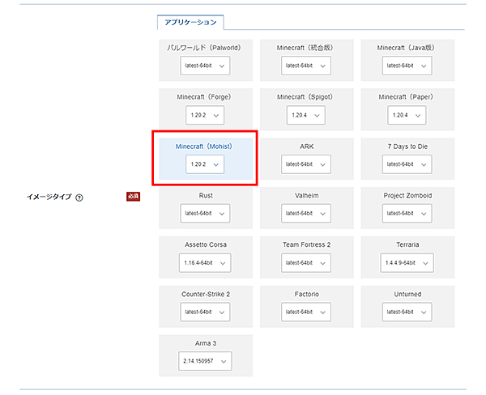The width and height of the screenshot is (486, 395).
Task: Open the Valheim version dropdown
Action: pyautogui.click(x=306, y=213)
